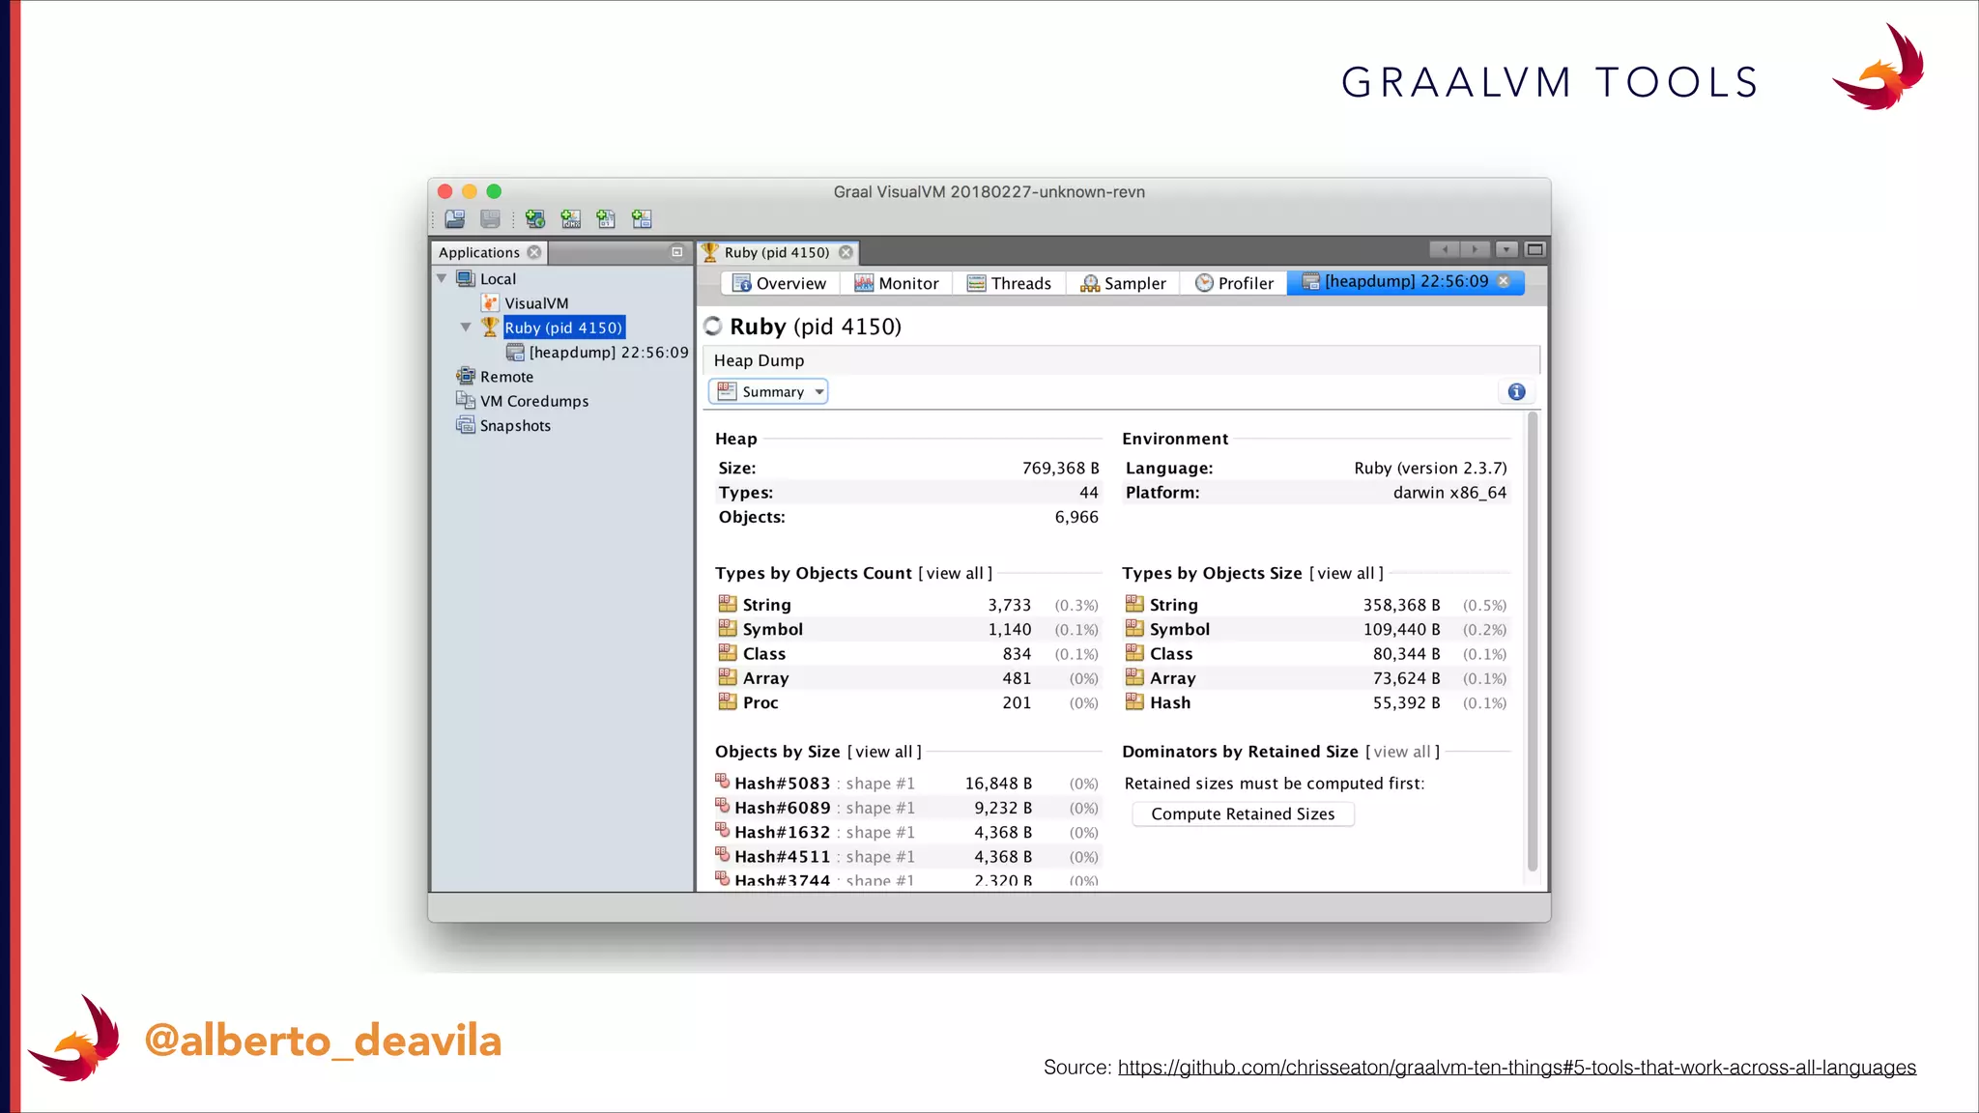Collapse the Ruby (pid 4150) tree node
The image size is (1979, 1113).
tap(466, 328)
